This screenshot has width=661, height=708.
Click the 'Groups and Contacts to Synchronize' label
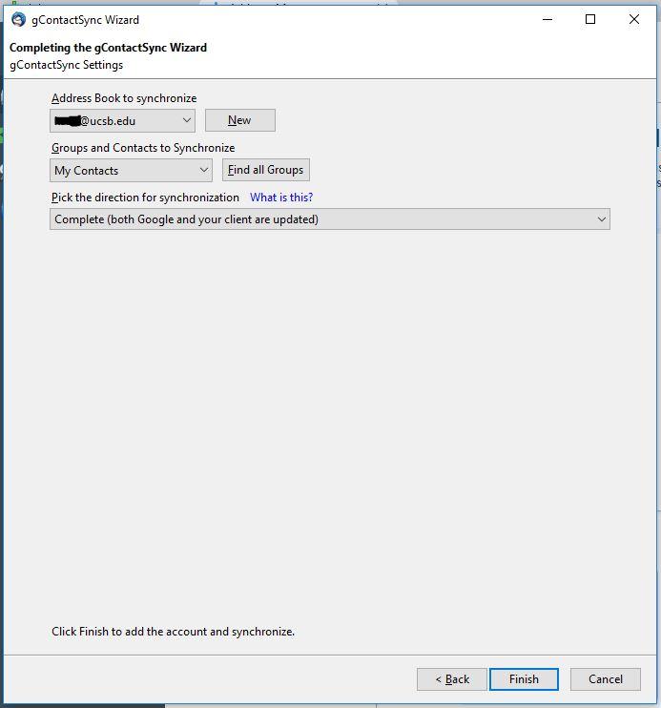click(143, 148)
